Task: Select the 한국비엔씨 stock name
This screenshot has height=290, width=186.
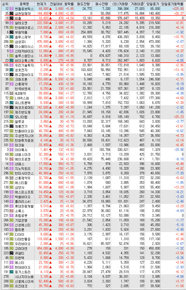Action: click(x=22, y=89)
